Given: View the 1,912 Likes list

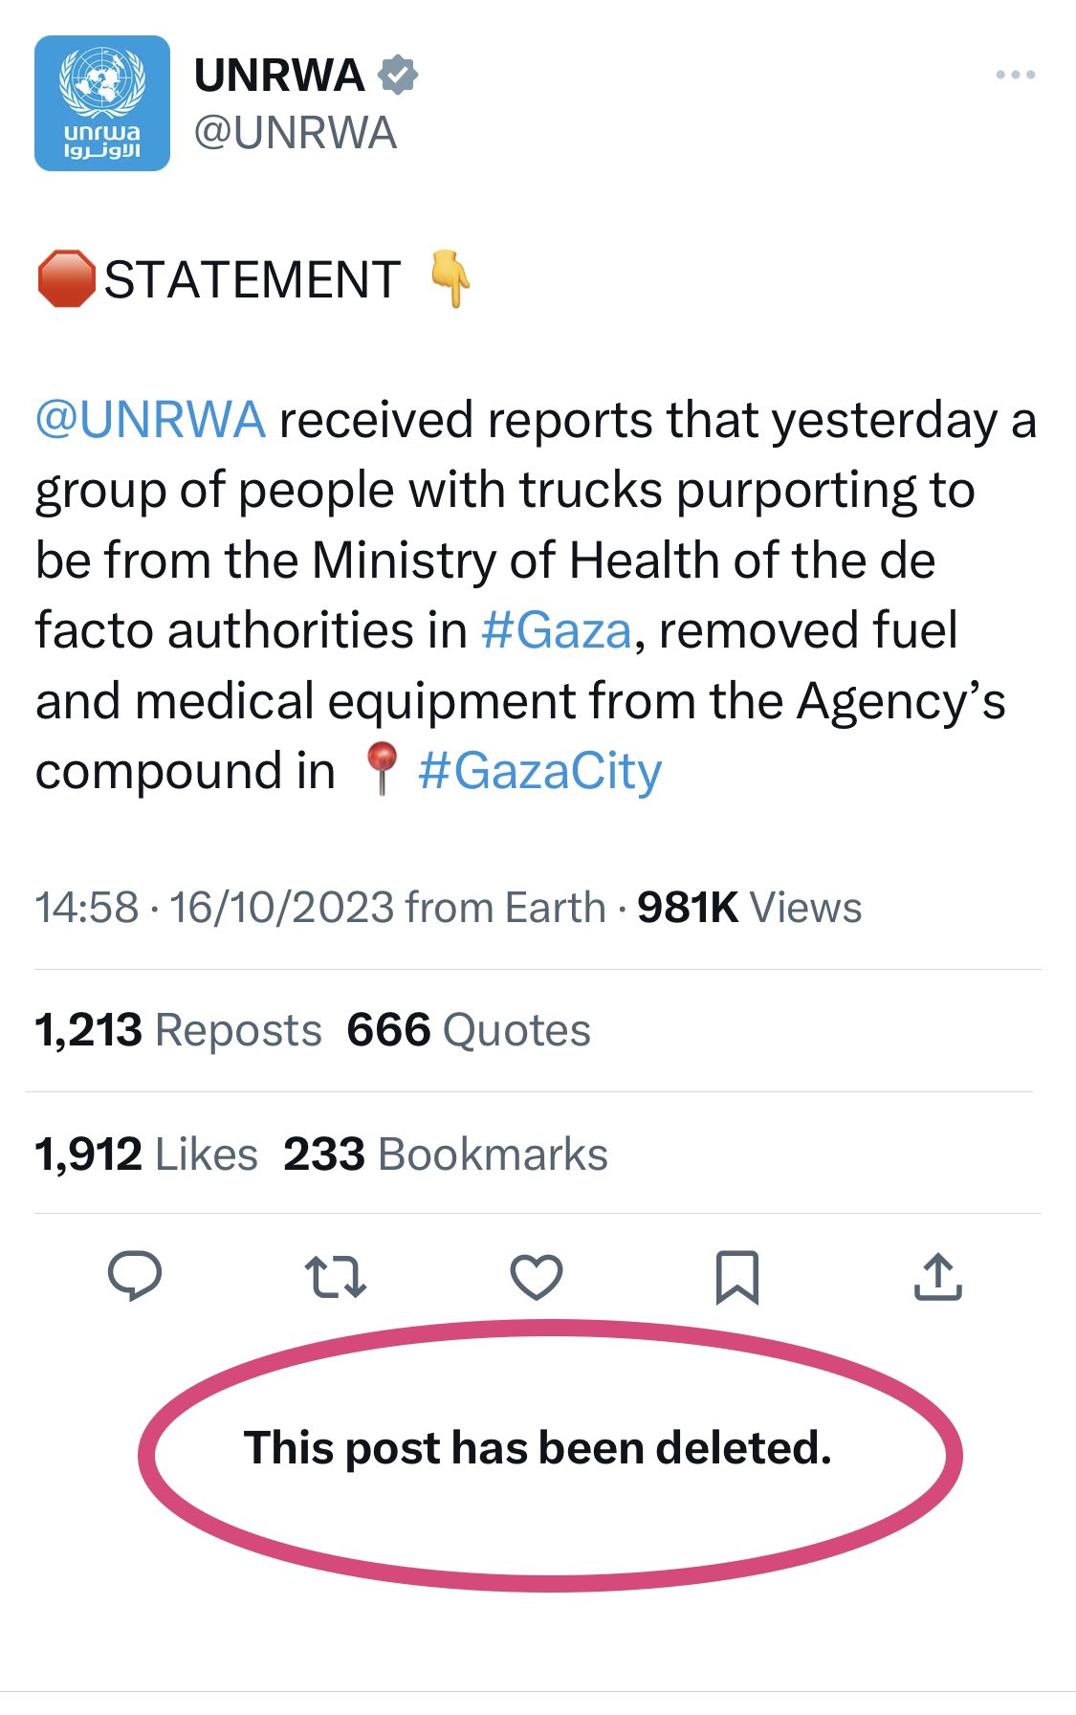Looking at the screenshot, I should pos(146,1154).
